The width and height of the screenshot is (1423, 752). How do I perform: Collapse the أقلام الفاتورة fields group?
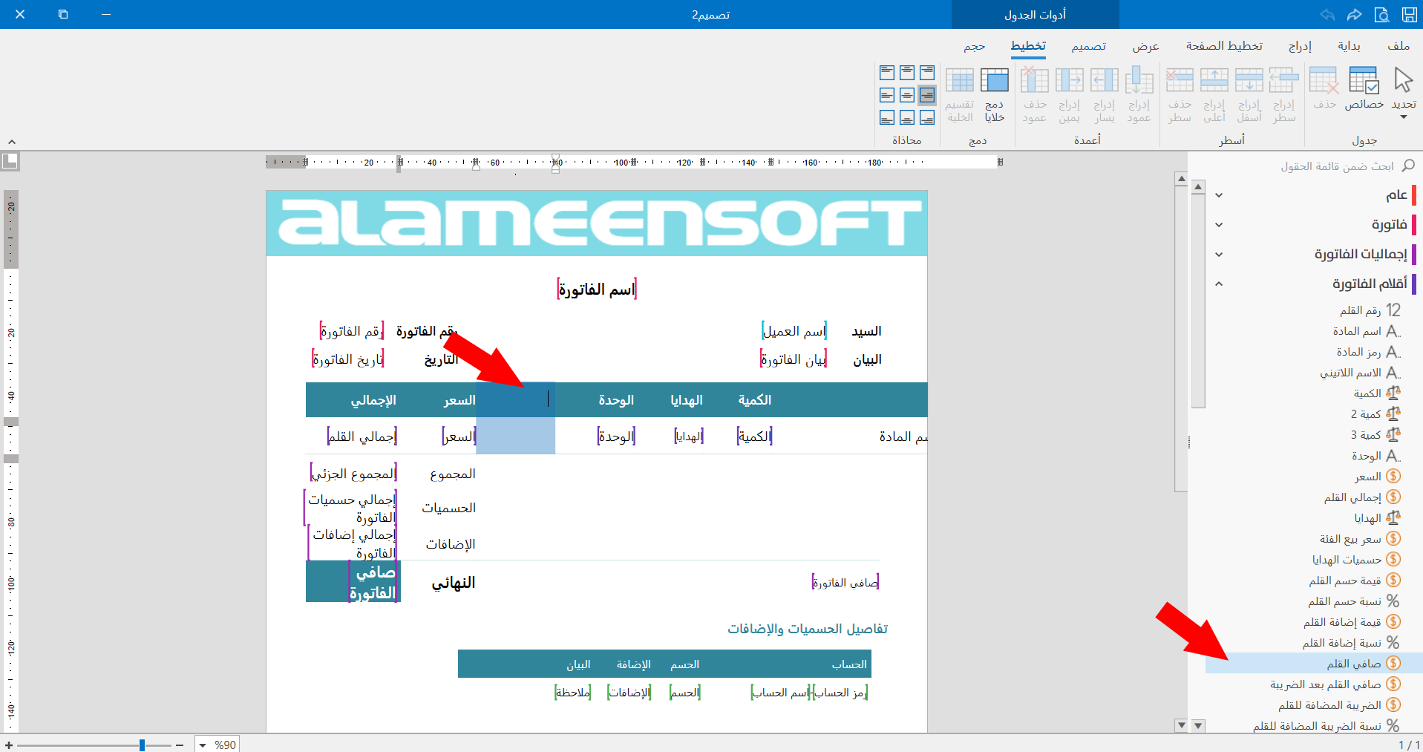point(1219,284)
